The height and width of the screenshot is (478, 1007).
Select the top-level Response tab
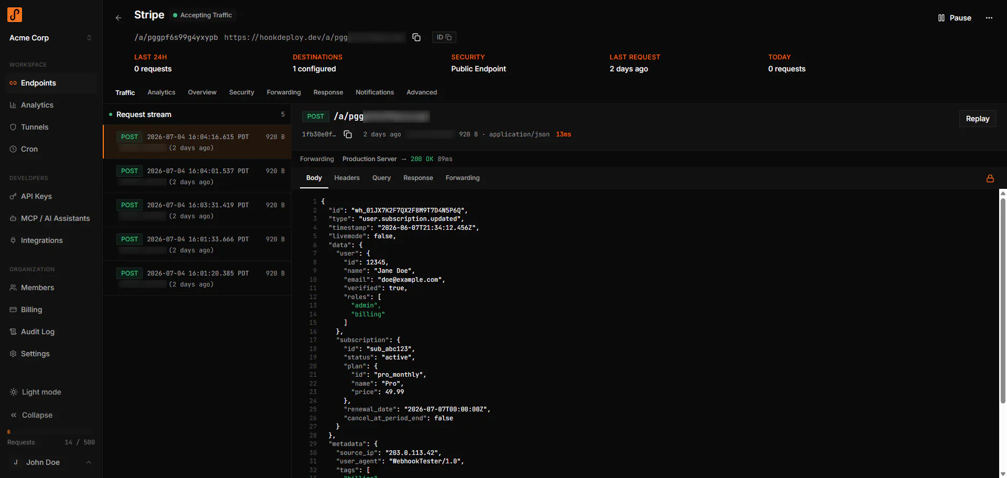pyautogui.click(x=328, y=92)
